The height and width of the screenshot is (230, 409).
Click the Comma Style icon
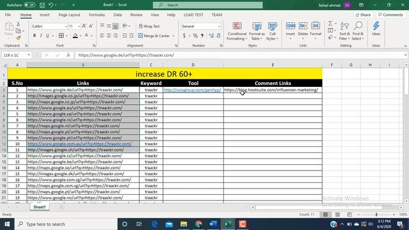(202, 36)
